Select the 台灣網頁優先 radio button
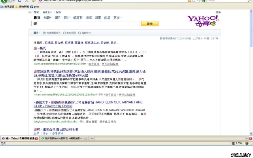The width and height of the screenshot is (253, 158). pyautogui.click(x=44, y=33)
